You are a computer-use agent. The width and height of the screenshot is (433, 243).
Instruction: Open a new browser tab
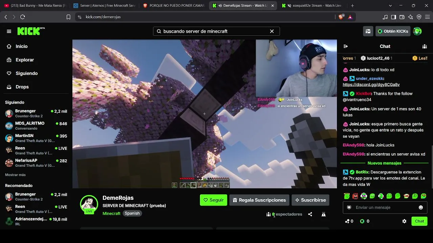352,5
